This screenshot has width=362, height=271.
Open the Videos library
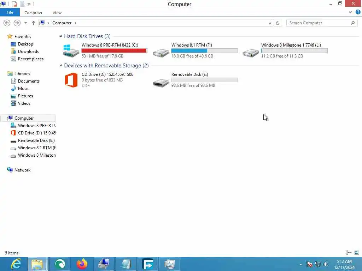click(x=24, y=103)
